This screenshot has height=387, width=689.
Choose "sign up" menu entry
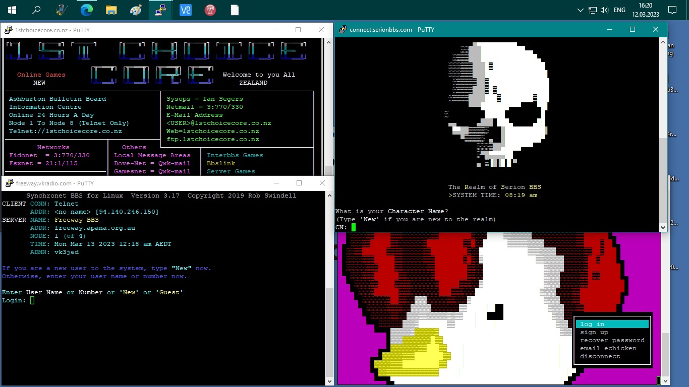(x=594, y=332)
